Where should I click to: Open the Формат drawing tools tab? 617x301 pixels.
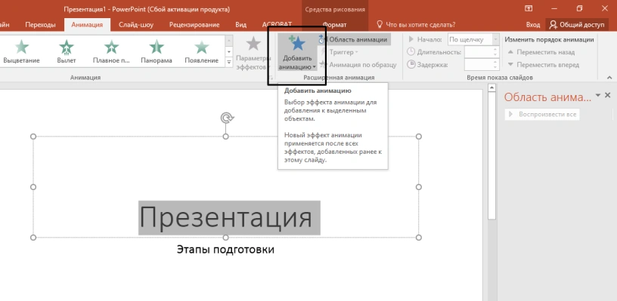pos(334,25)
